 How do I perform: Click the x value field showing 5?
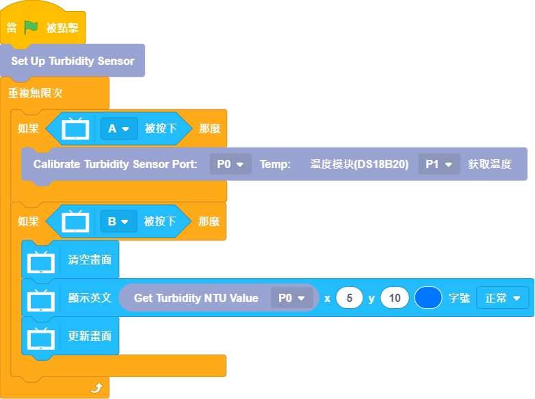tap(349, 298)
